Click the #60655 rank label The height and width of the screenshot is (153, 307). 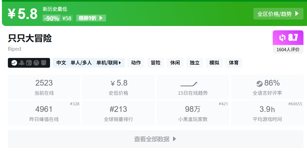click(295, 104)
